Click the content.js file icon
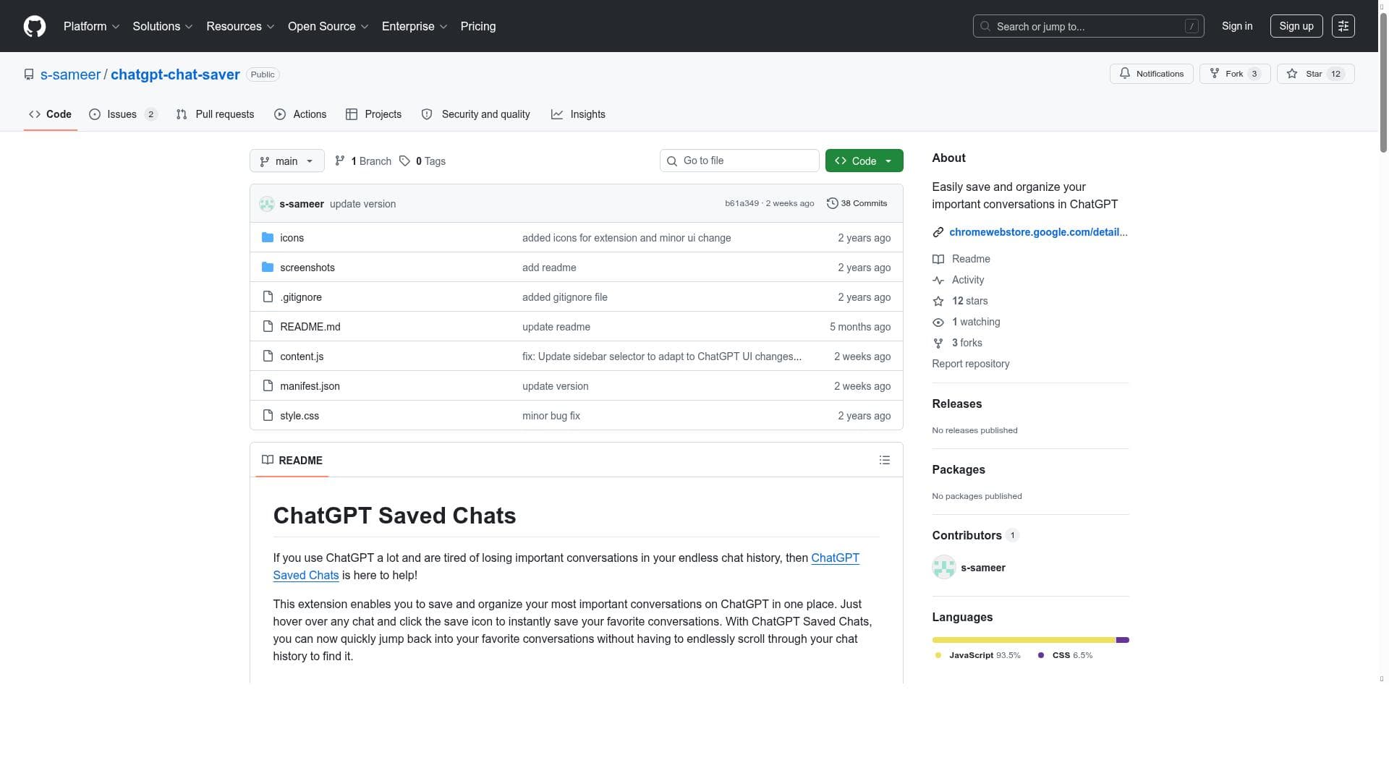 click(268, 356)
